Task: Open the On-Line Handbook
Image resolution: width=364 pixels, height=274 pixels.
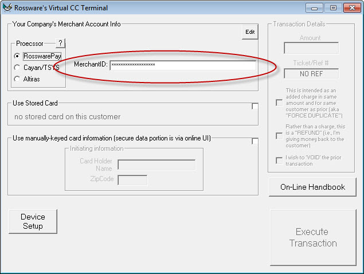Action: pyautogui.click(x=312, y=187)
